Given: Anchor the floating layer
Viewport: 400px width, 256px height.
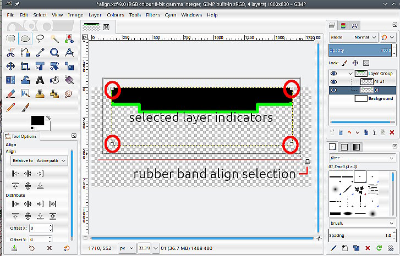Looking at the screenshot, I should 375,132.
